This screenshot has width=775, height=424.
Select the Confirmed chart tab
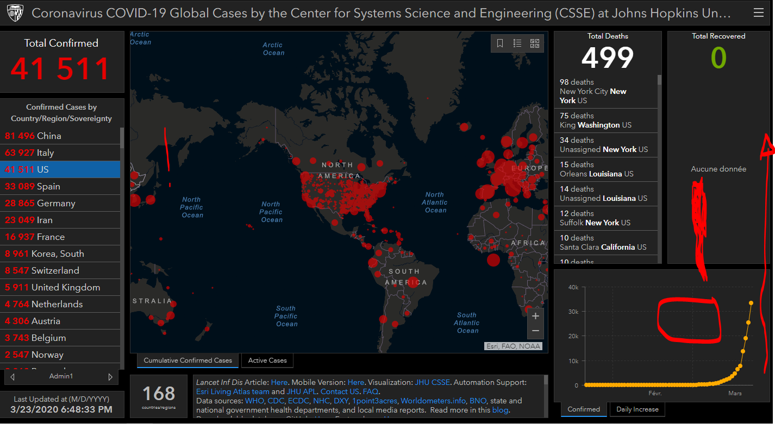[584, 409]
